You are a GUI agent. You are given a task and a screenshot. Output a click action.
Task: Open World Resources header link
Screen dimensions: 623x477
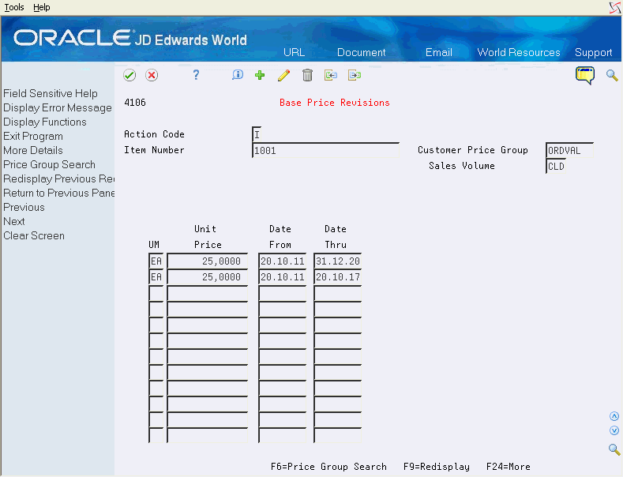point(519,52)
